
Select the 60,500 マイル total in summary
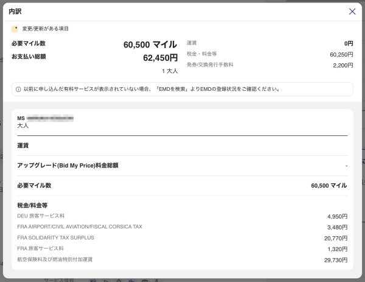[150, 44]
